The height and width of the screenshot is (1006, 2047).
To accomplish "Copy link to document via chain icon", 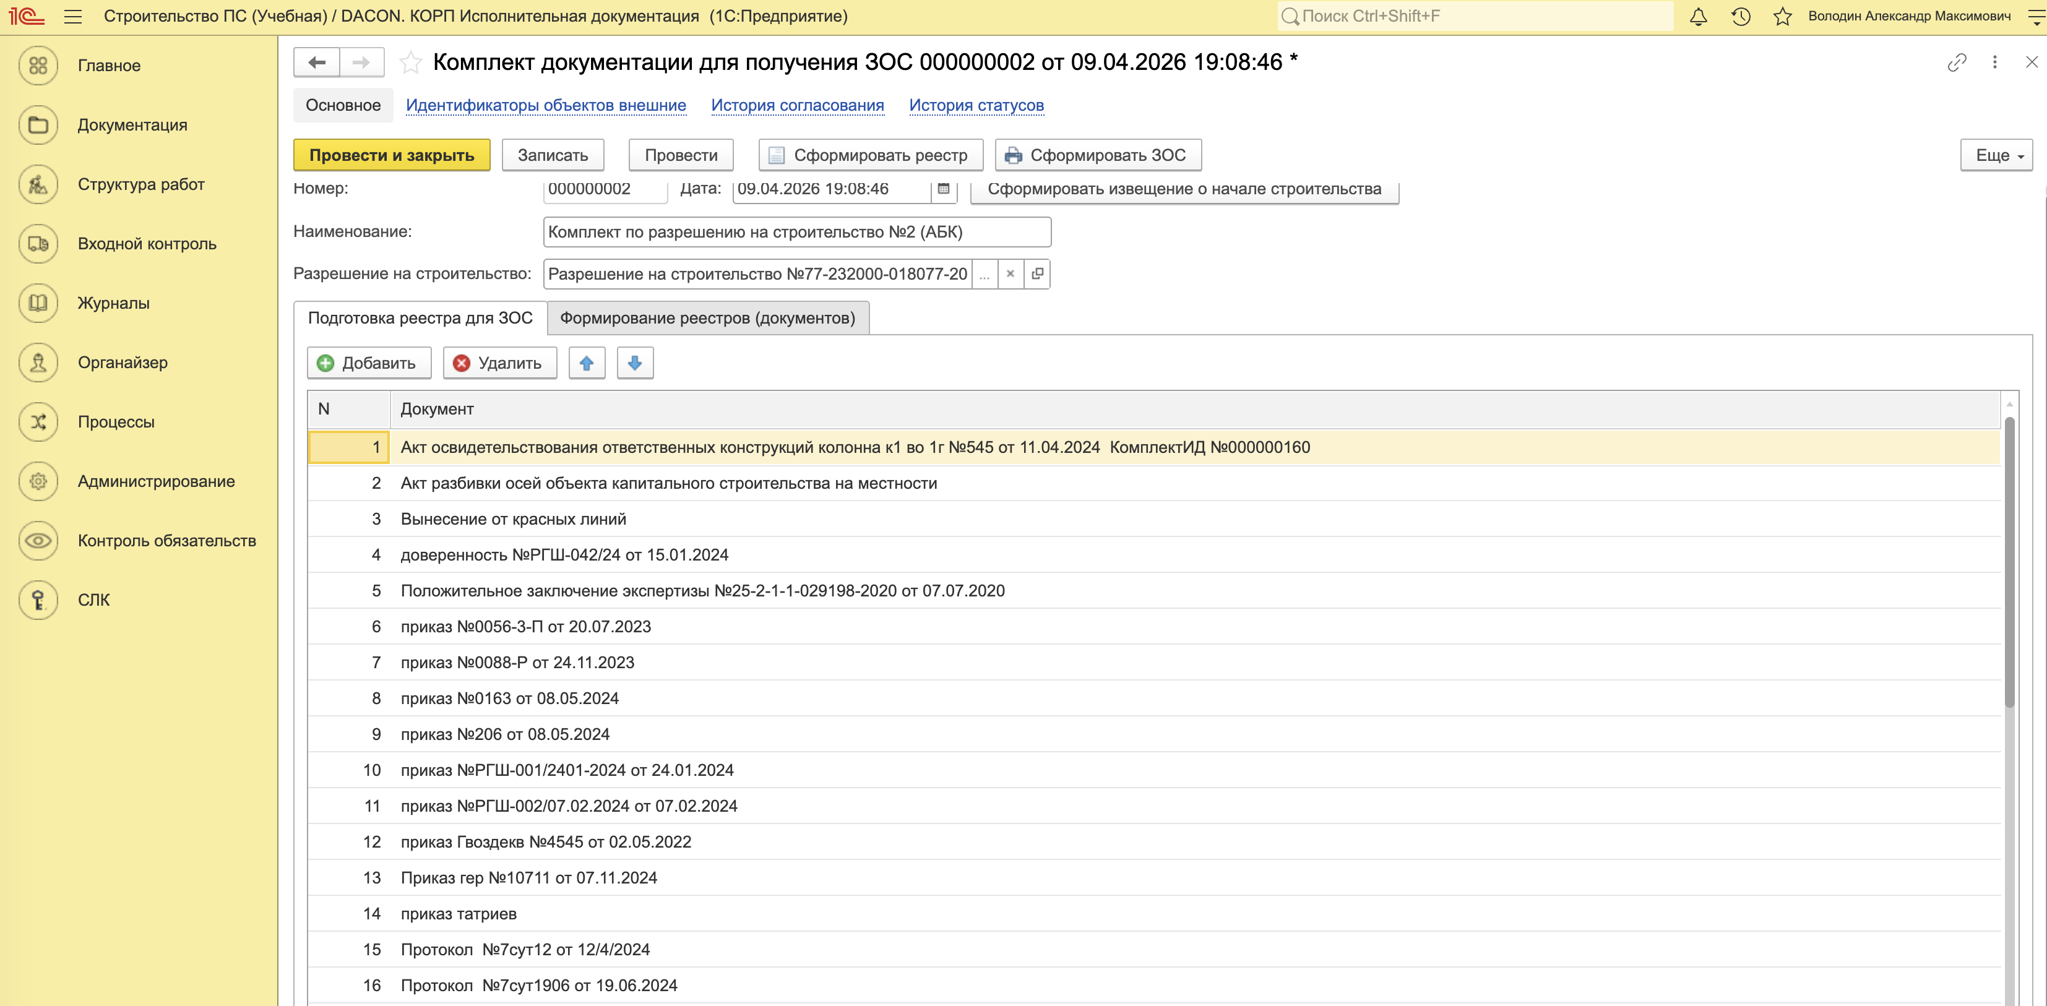I will pos(1957,62).
